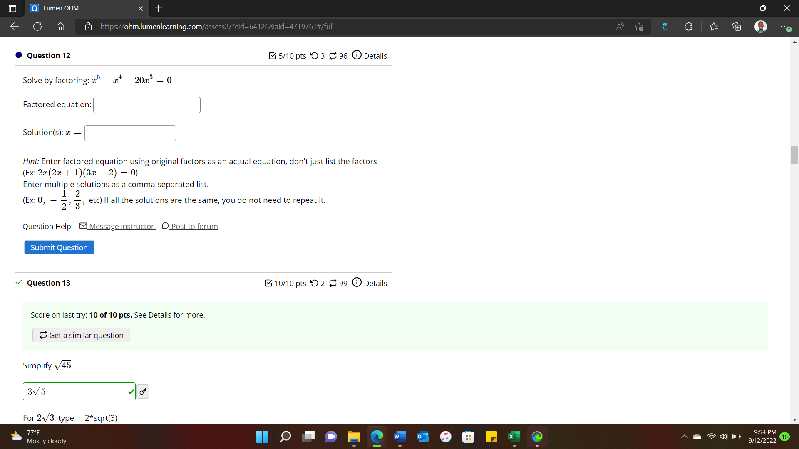This screenshot has height=449, width=799.
Task: Click the page vertical scrollbar thumb
Action: pyautogui.click(x=794, y=155)
